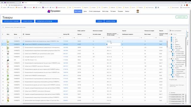Open the filter icon for the Бренд column

pyautogui.click(x=20, y=38)
